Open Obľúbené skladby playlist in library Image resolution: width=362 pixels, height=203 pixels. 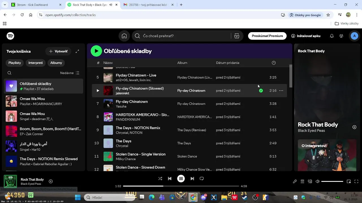click(x=44, y=86)
